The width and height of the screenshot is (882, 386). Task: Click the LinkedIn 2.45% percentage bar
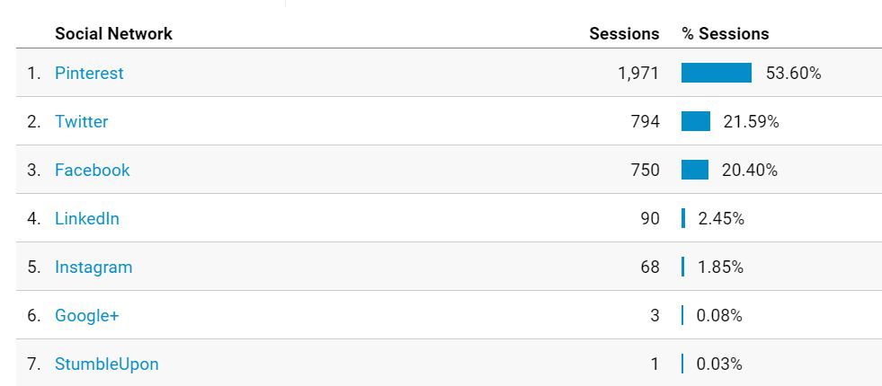click(683, 218)
